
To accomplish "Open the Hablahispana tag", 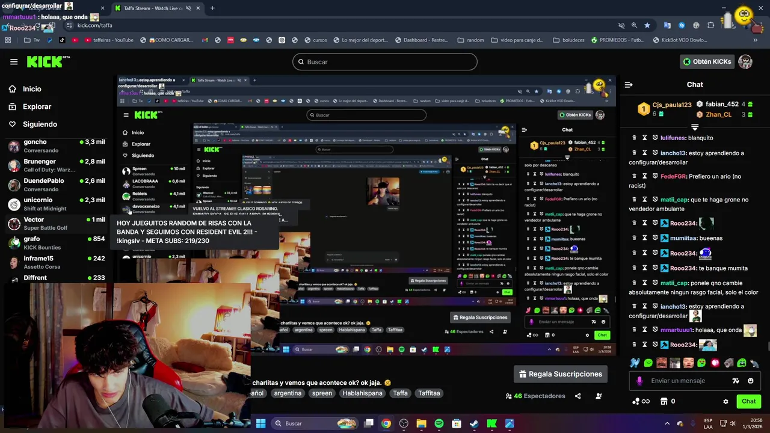I will 362,393.
